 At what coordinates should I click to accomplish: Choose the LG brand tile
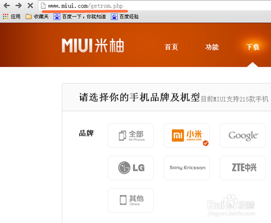131,168
